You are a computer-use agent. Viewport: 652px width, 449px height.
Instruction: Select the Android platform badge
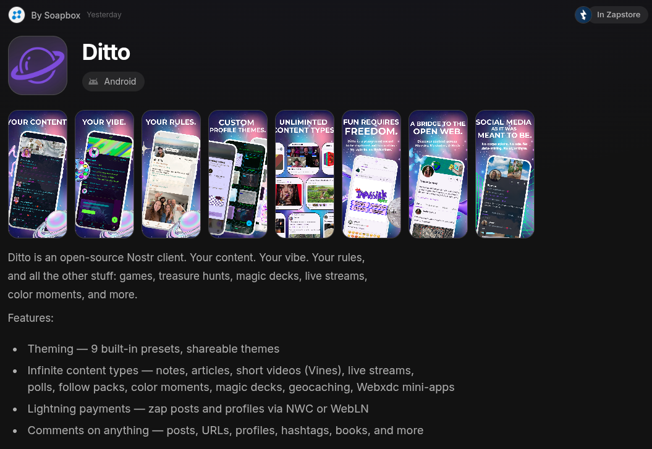pyautogui.click(x=113, y=82)
